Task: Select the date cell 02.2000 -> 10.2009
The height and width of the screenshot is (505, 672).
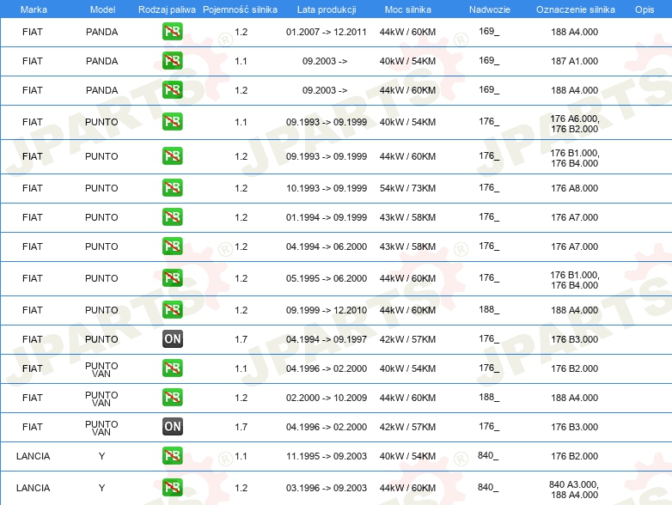Action: [327, 398]
